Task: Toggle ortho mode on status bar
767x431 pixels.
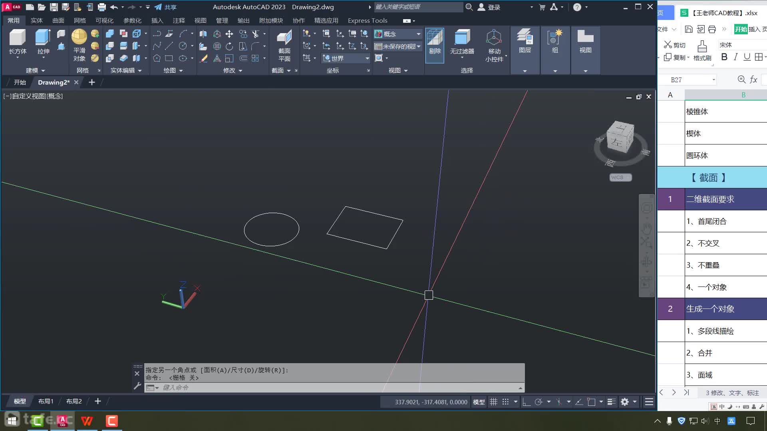Action: coord(527,402)
